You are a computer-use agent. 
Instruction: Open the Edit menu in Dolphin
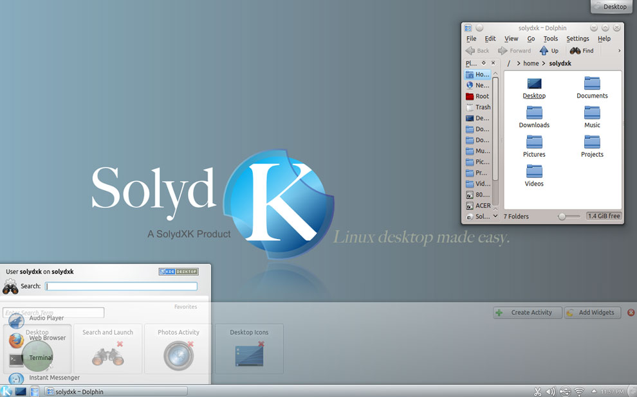click(x=490, y=39)
